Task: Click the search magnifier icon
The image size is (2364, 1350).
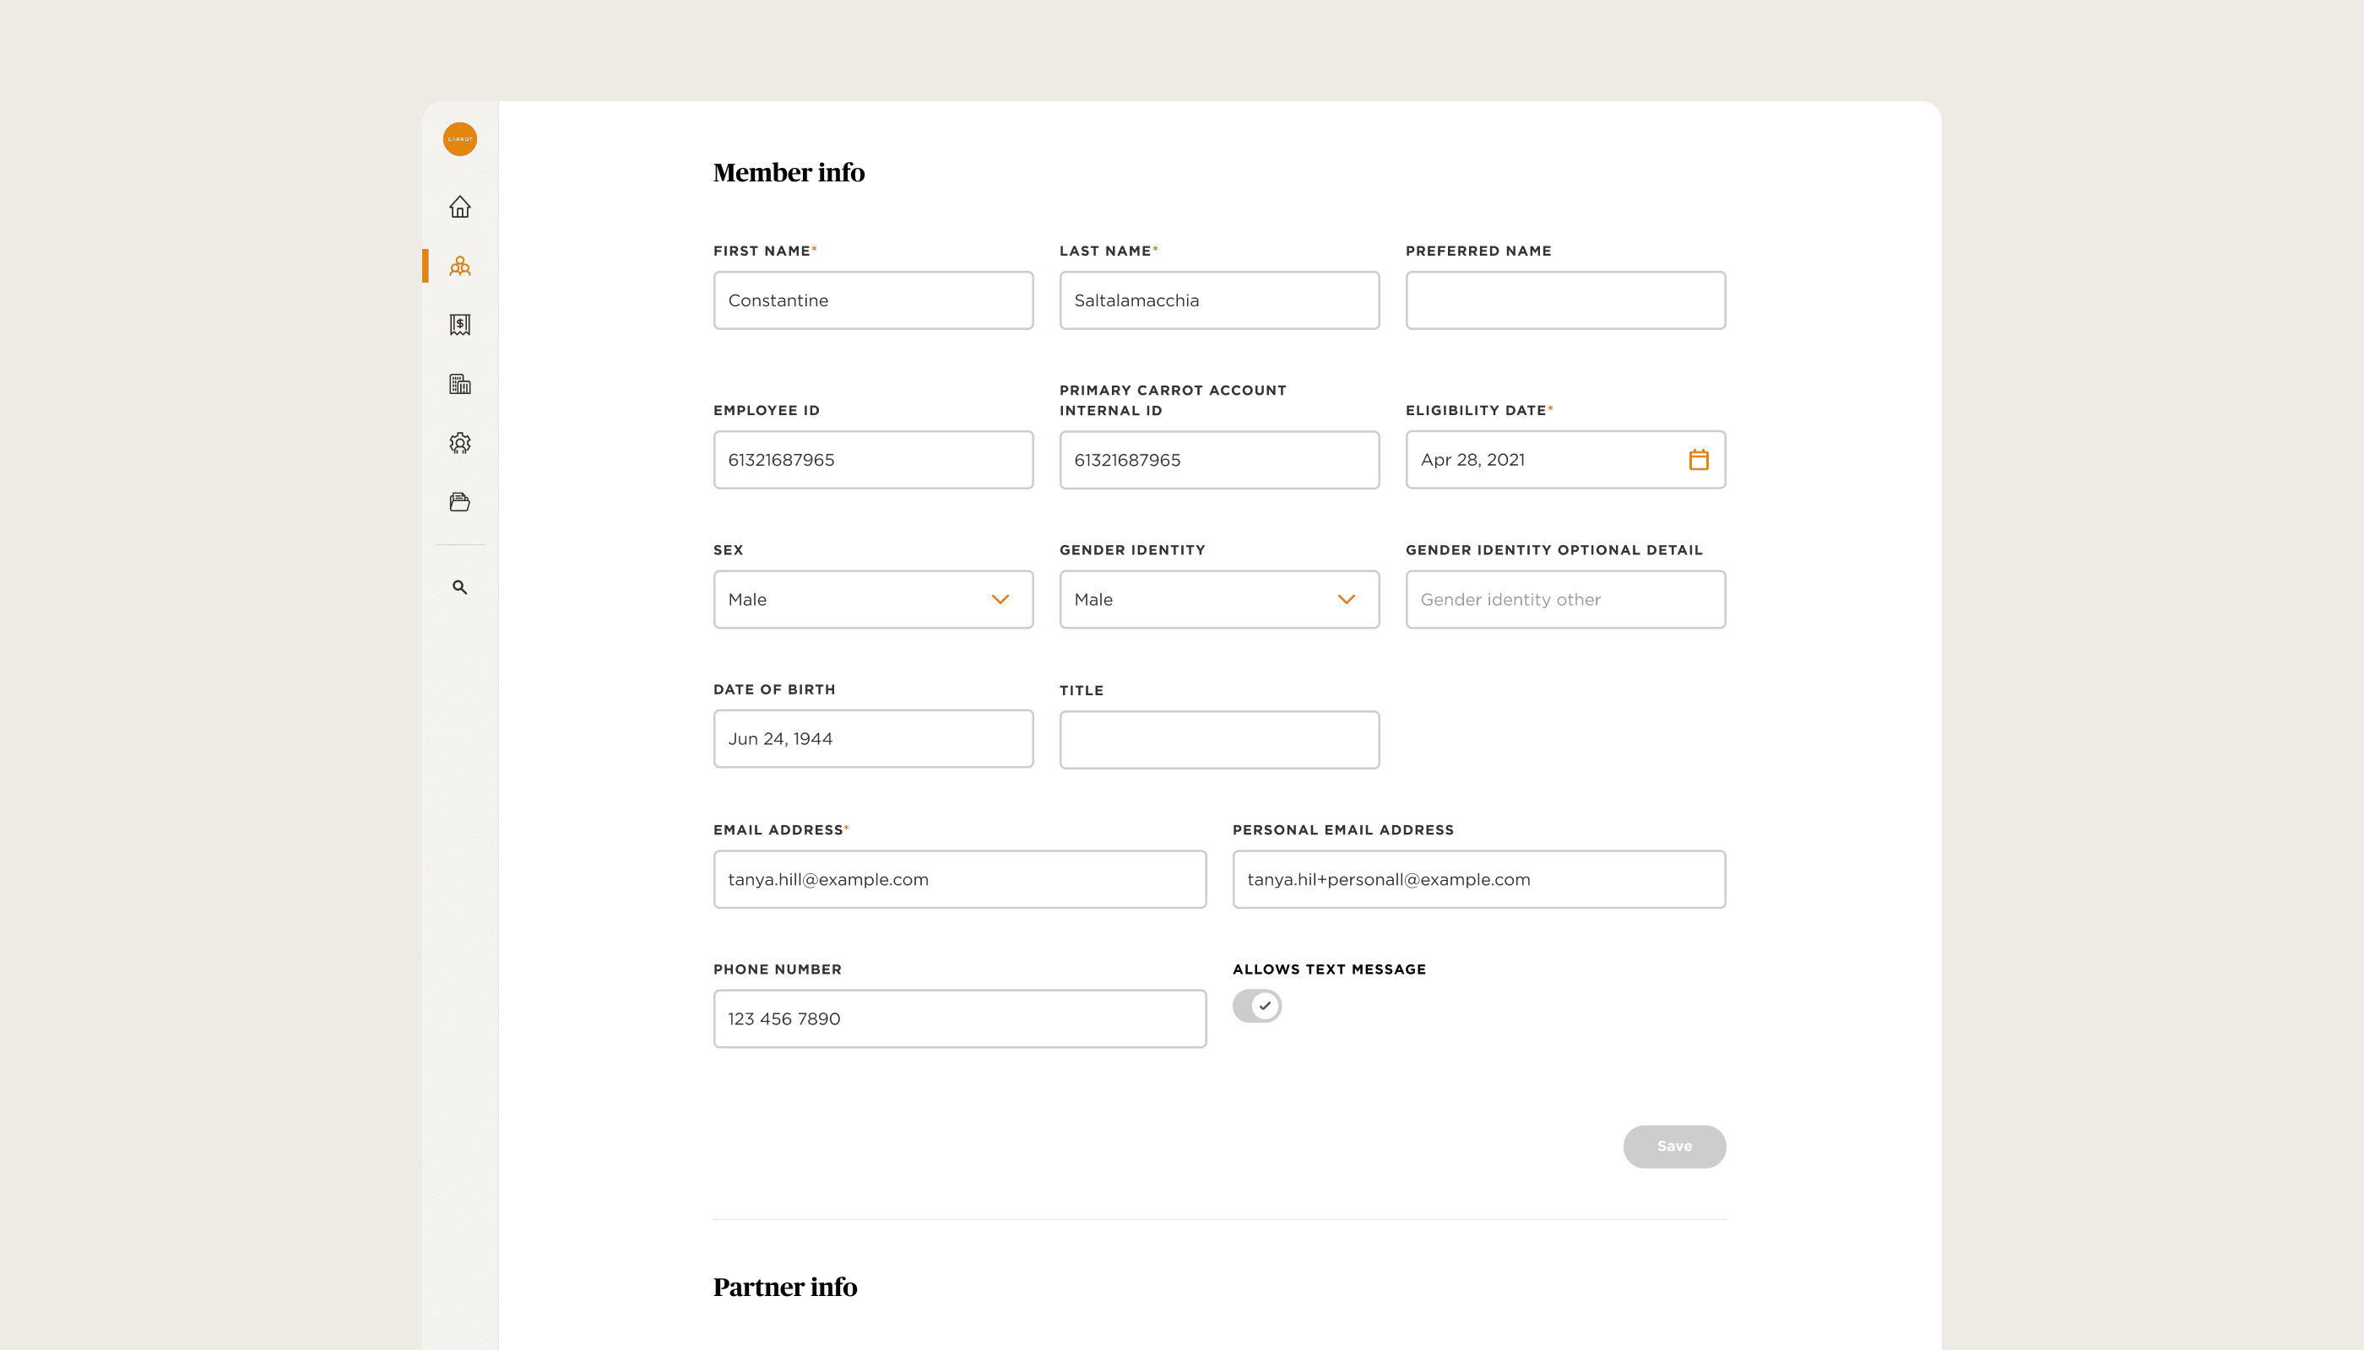Action: [x=459, y=587]
